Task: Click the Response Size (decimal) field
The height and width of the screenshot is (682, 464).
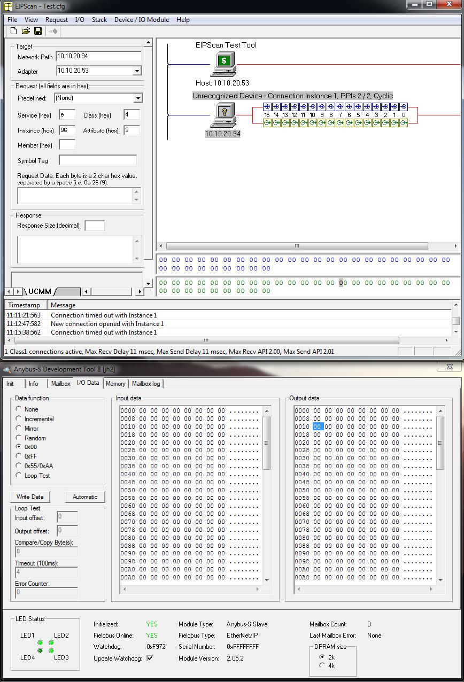Action: pos(95,226)
